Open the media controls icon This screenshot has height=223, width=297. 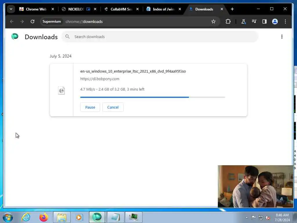pyautogui.click(x=254, y=21)
